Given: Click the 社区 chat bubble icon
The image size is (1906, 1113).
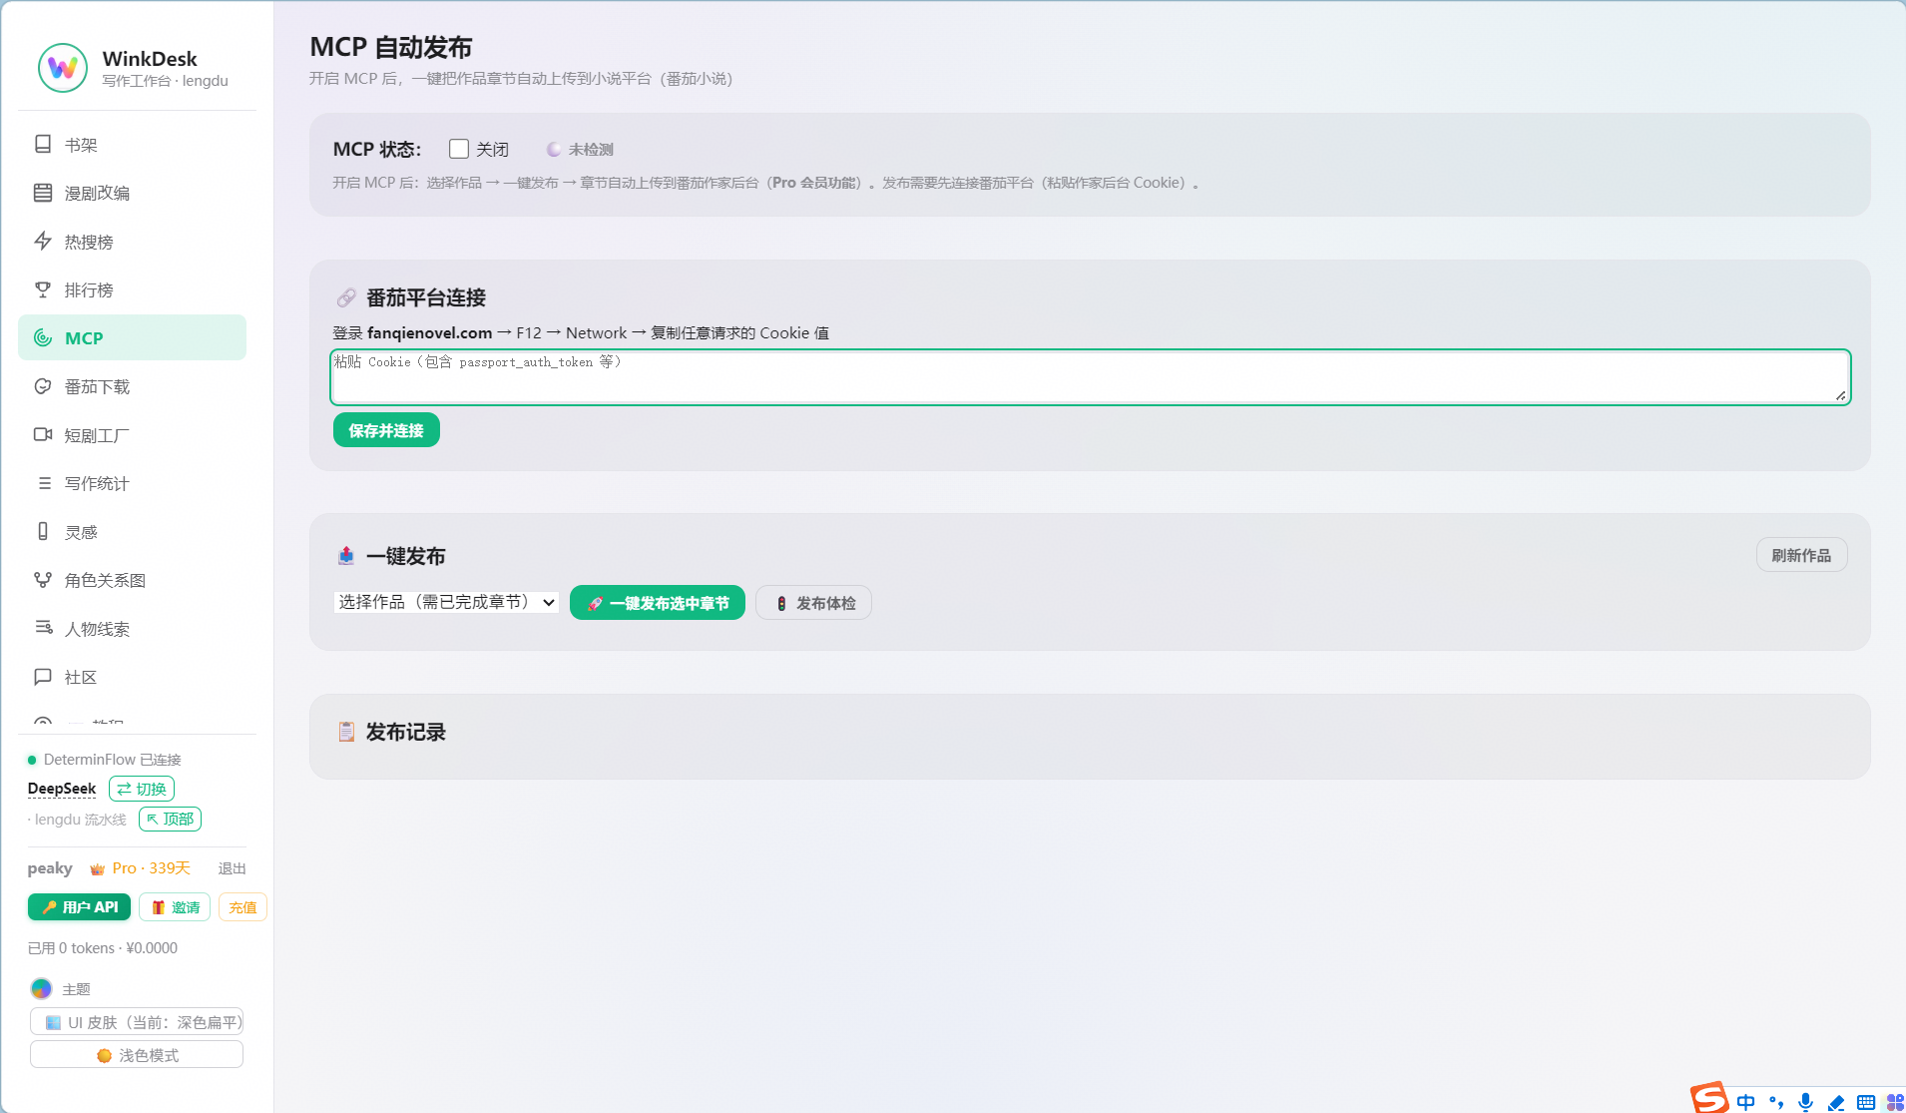Looking at the screenshot, I should click(43, 677).
